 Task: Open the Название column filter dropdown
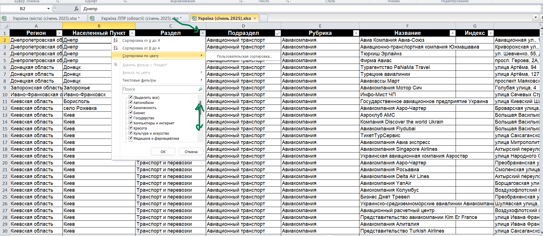[x=452, y=33]
